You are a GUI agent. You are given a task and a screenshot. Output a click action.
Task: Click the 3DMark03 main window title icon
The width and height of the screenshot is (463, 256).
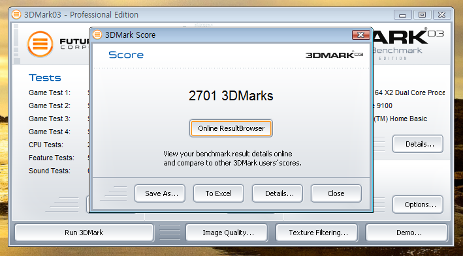16,14
